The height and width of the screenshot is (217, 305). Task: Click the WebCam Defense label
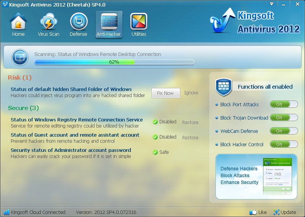tap(239, 131)
